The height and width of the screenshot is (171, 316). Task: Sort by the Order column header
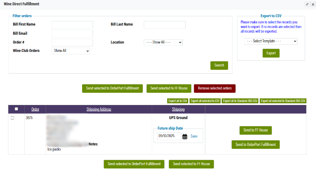coord(35,109)
